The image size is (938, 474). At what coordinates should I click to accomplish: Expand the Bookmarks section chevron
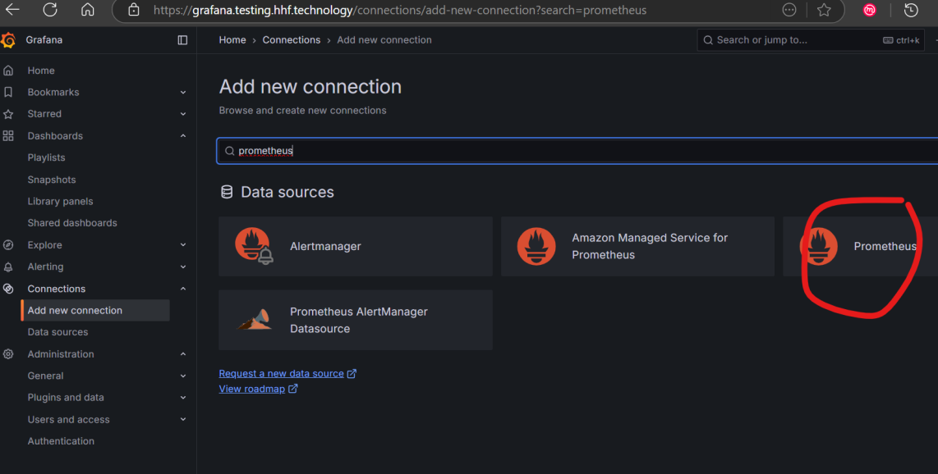[x=183, y=93]
